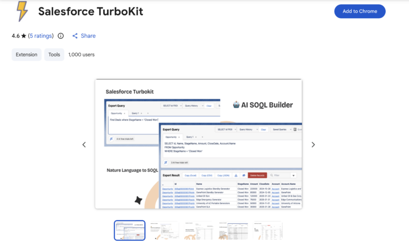Select the Extension category chip
This screenshot has width=409, height=243.
26,54
